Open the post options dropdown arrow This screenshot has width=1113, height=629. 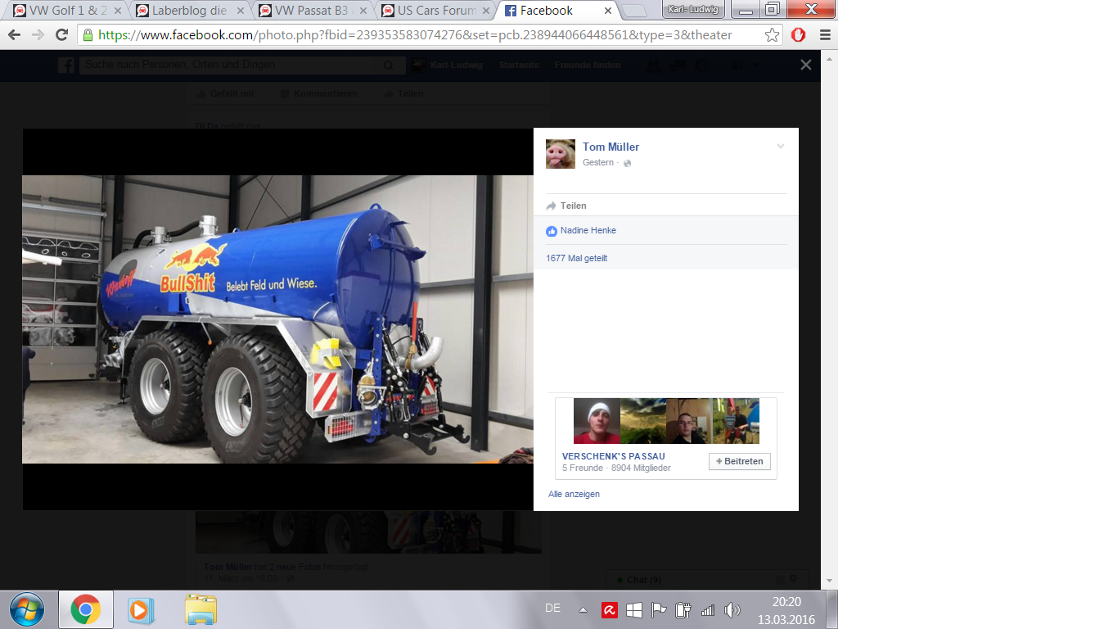[x=781, y=147]
